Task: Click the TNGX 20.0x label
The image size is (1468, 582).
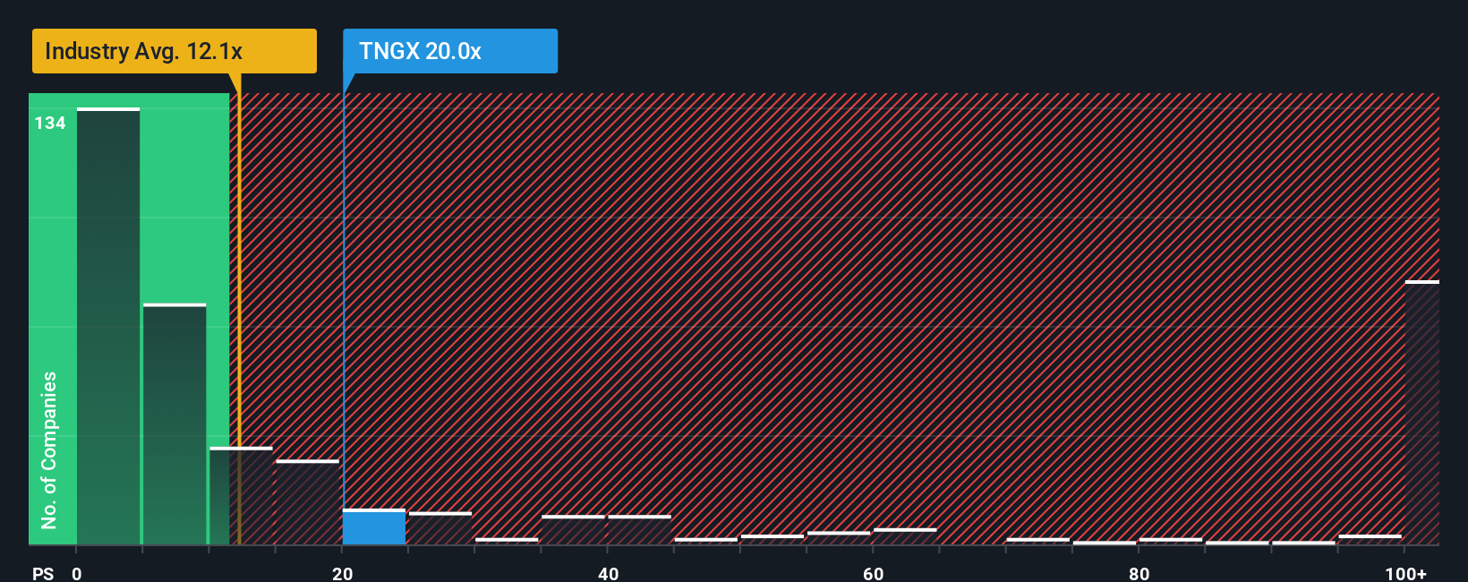Action: tap(450, 51)
